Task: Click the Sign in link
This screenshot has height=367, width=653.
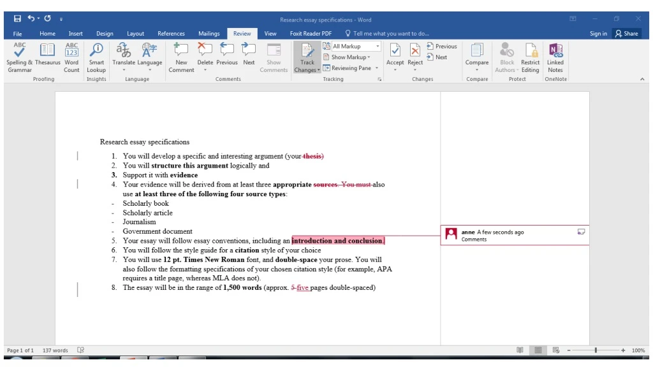Action: (598, 33)
